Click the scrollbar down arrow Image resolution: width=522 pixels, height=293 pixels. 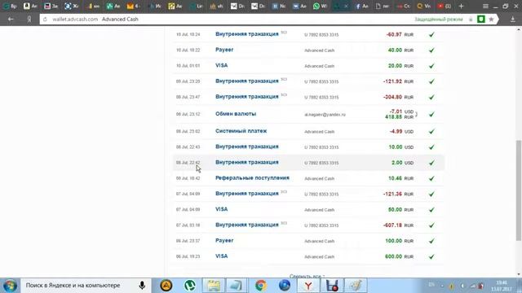[519, 274]
